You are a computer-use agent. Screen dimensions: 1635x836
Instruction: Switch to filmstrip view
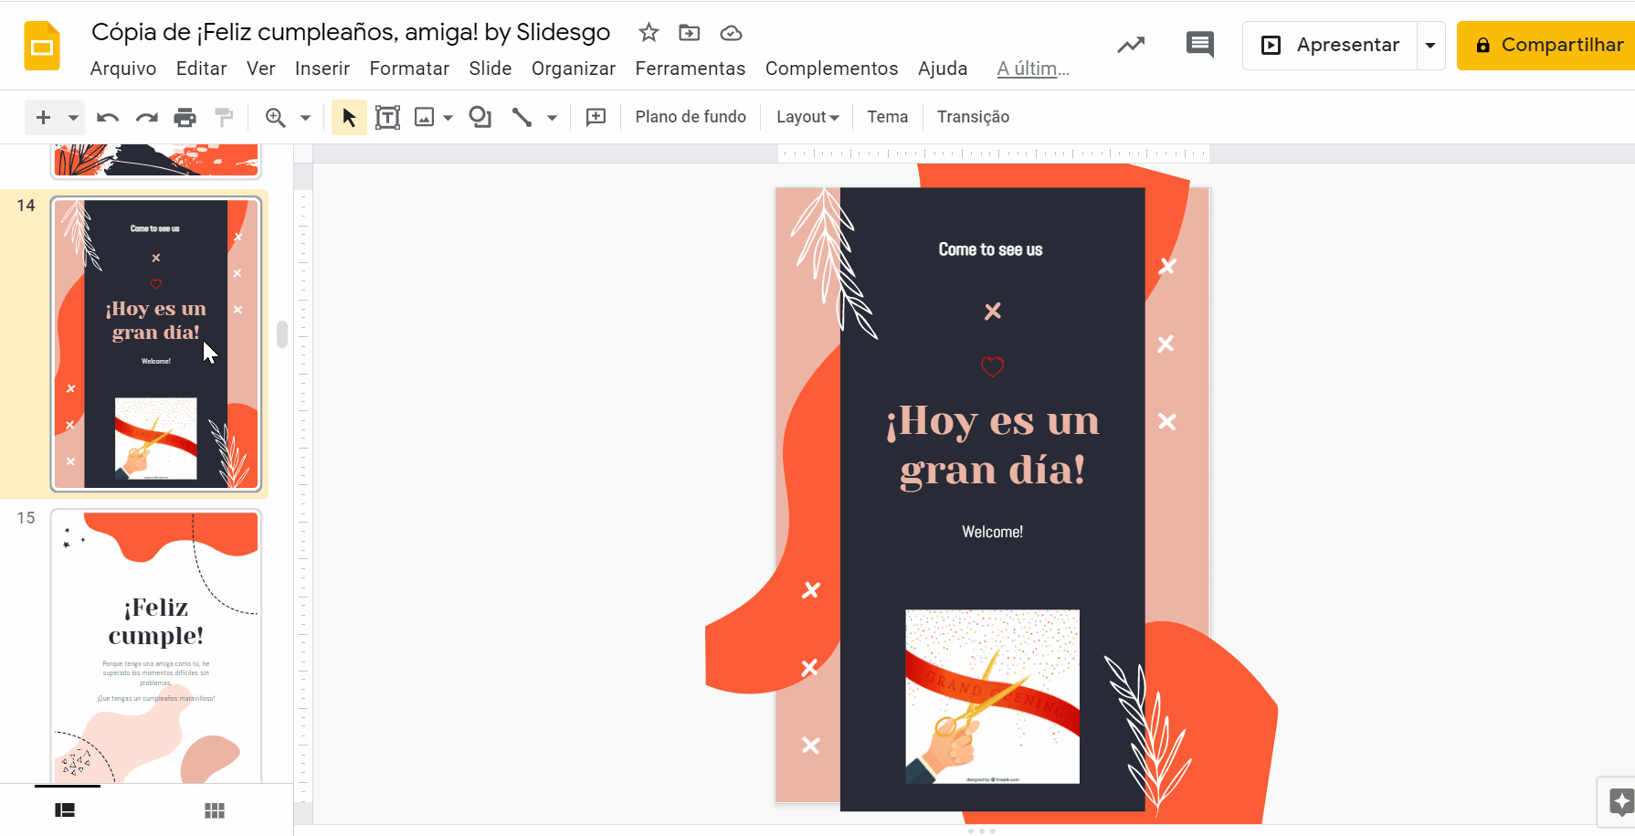point(65,810)
